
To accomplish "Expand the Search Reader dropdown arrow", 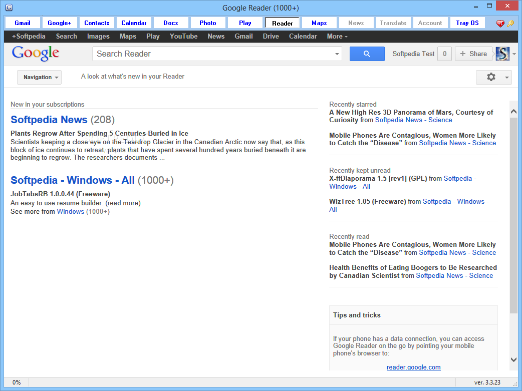I will point(337,54).
